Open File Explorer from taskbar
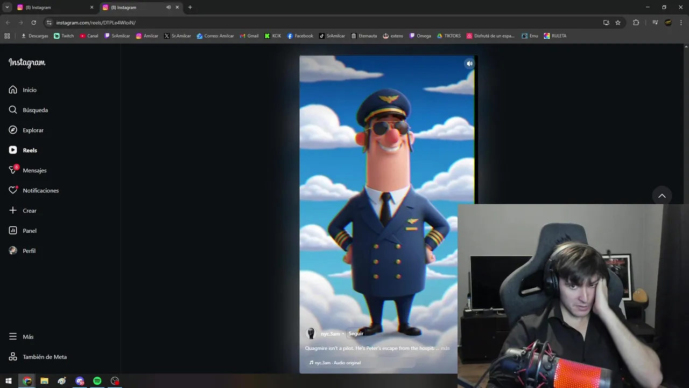The height and width of the screenshot is (388, 689). pyautogui.click(x=44, y=381)
